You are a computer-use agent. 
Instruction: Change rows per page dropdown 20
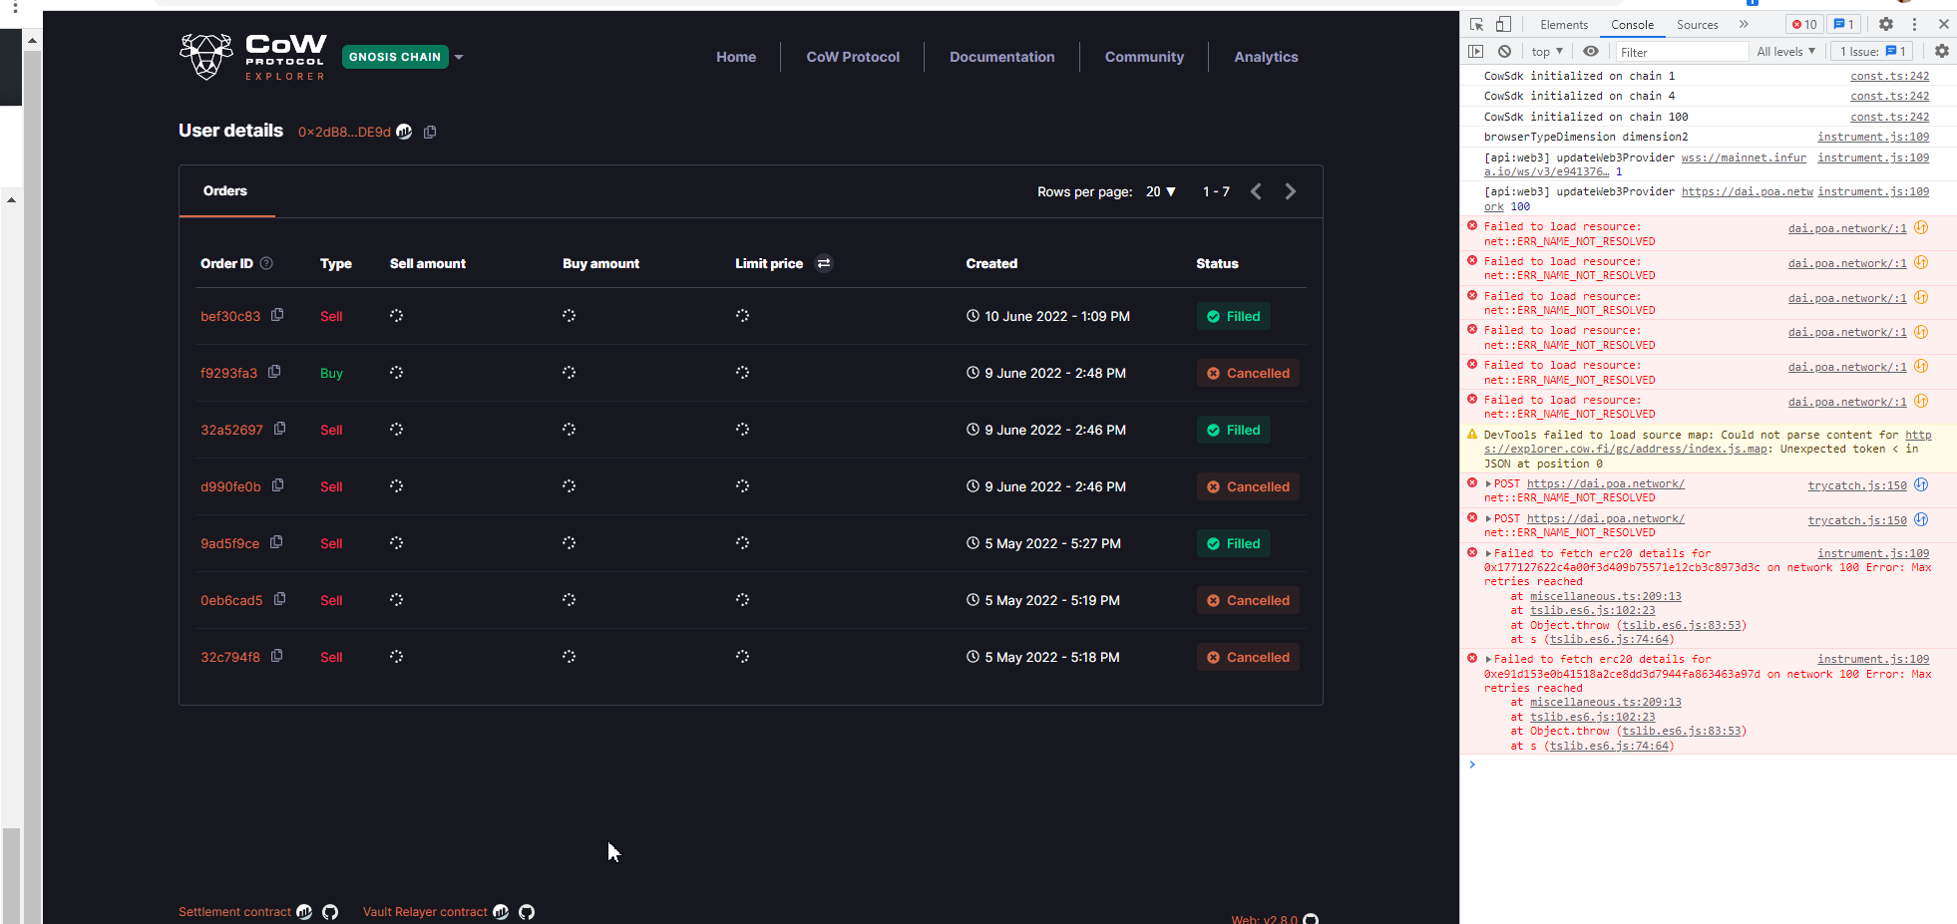[x=1161, y=191]
